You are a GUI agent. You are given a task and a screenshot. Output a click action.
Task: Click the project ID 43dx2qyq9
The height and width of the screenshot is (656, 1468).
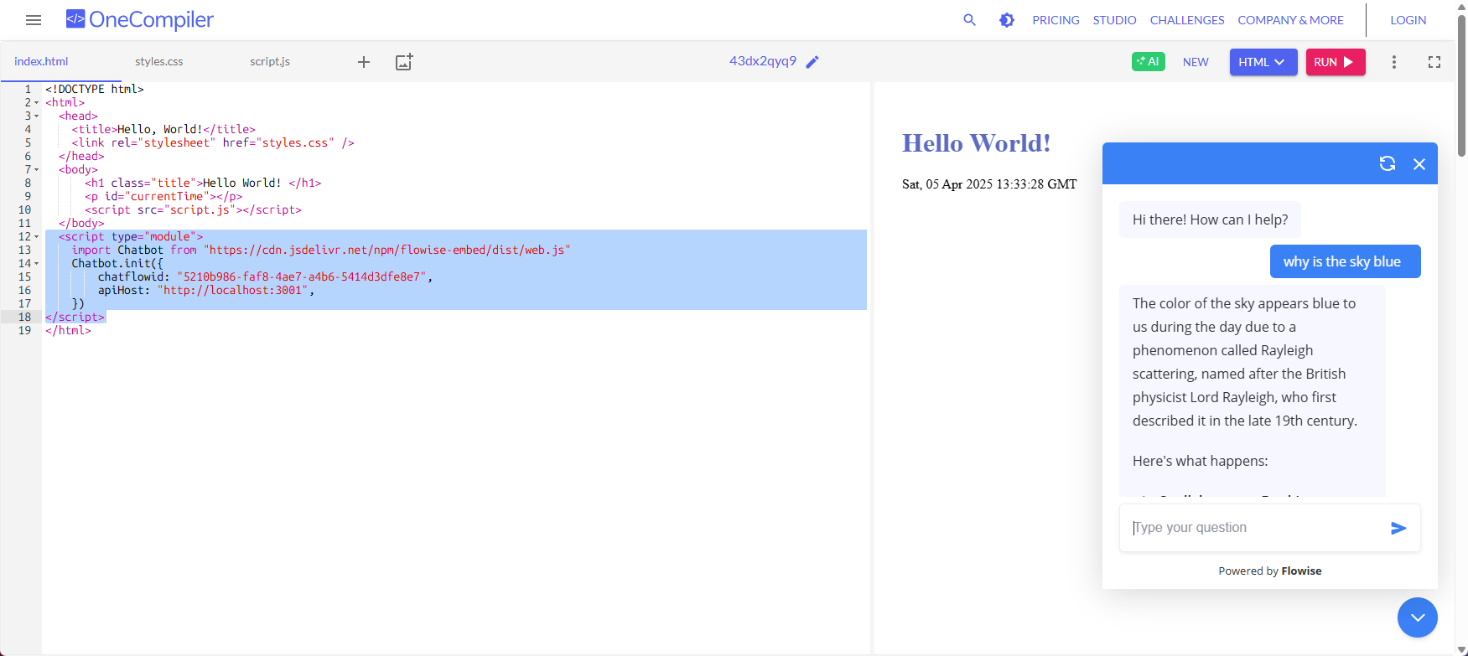tap(762, 61)
